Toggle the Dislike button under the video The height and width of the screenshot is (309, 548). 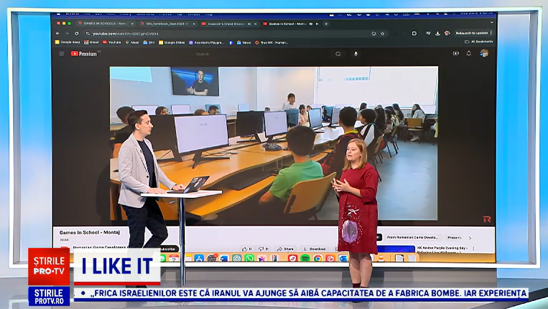pos(262,249)
